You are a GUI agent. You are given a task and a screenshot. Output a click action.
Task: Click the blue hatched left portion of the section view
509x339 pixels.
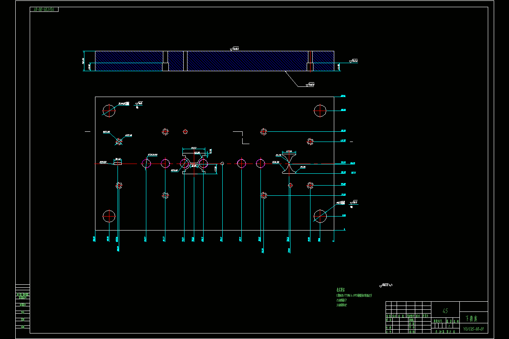(x=129, y=61)
